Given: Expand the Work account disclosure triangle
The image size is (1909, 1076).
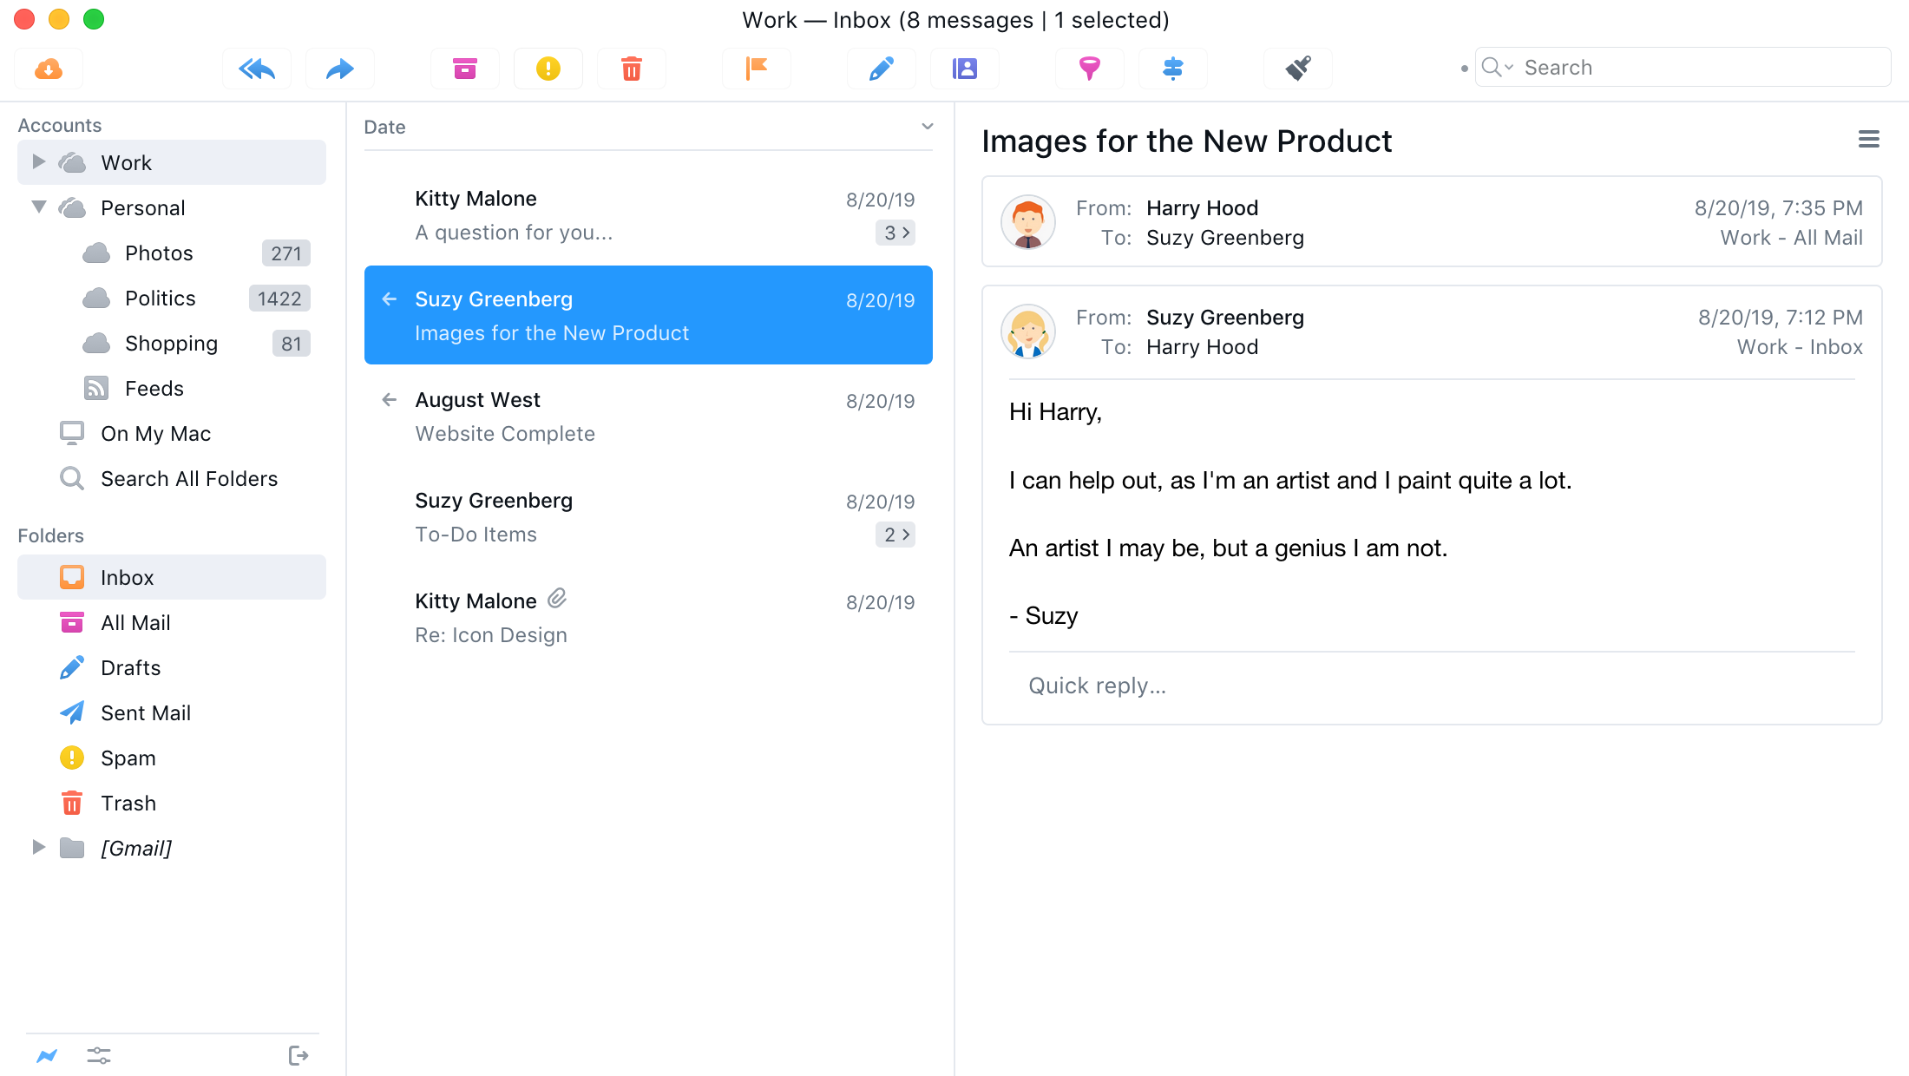Looking at the screenshot, I should (x=38, y=162).
